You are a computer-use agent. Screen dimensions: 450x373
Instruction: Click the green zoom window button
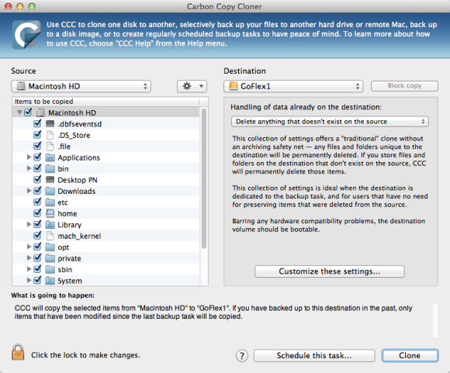32,6
